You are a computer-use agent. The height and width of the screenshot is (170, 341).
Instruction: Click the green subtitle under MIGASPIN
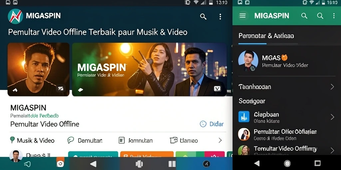[34, 116]
